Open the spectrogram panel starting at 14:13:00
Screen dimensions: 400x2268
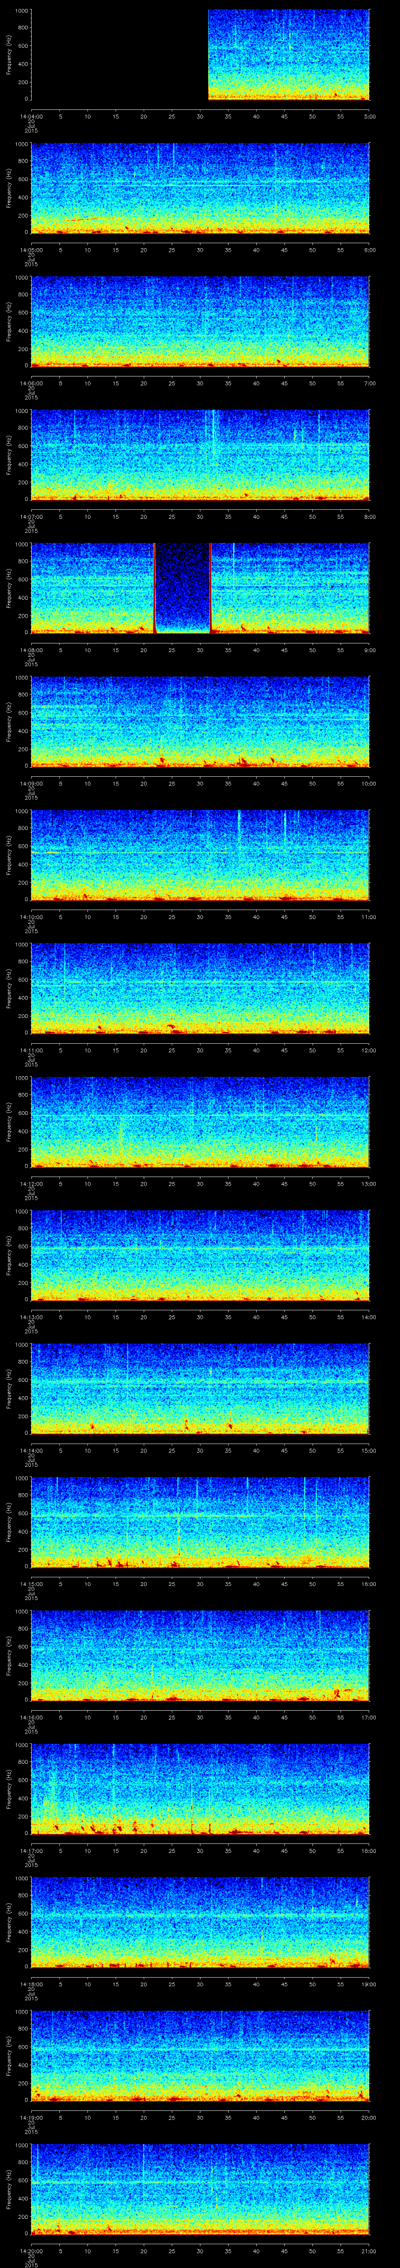(x=200, y=1255)
